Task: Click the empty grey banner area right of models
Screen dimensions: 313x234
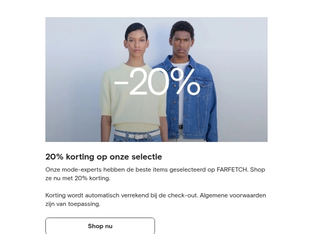Action: point(243,80)
